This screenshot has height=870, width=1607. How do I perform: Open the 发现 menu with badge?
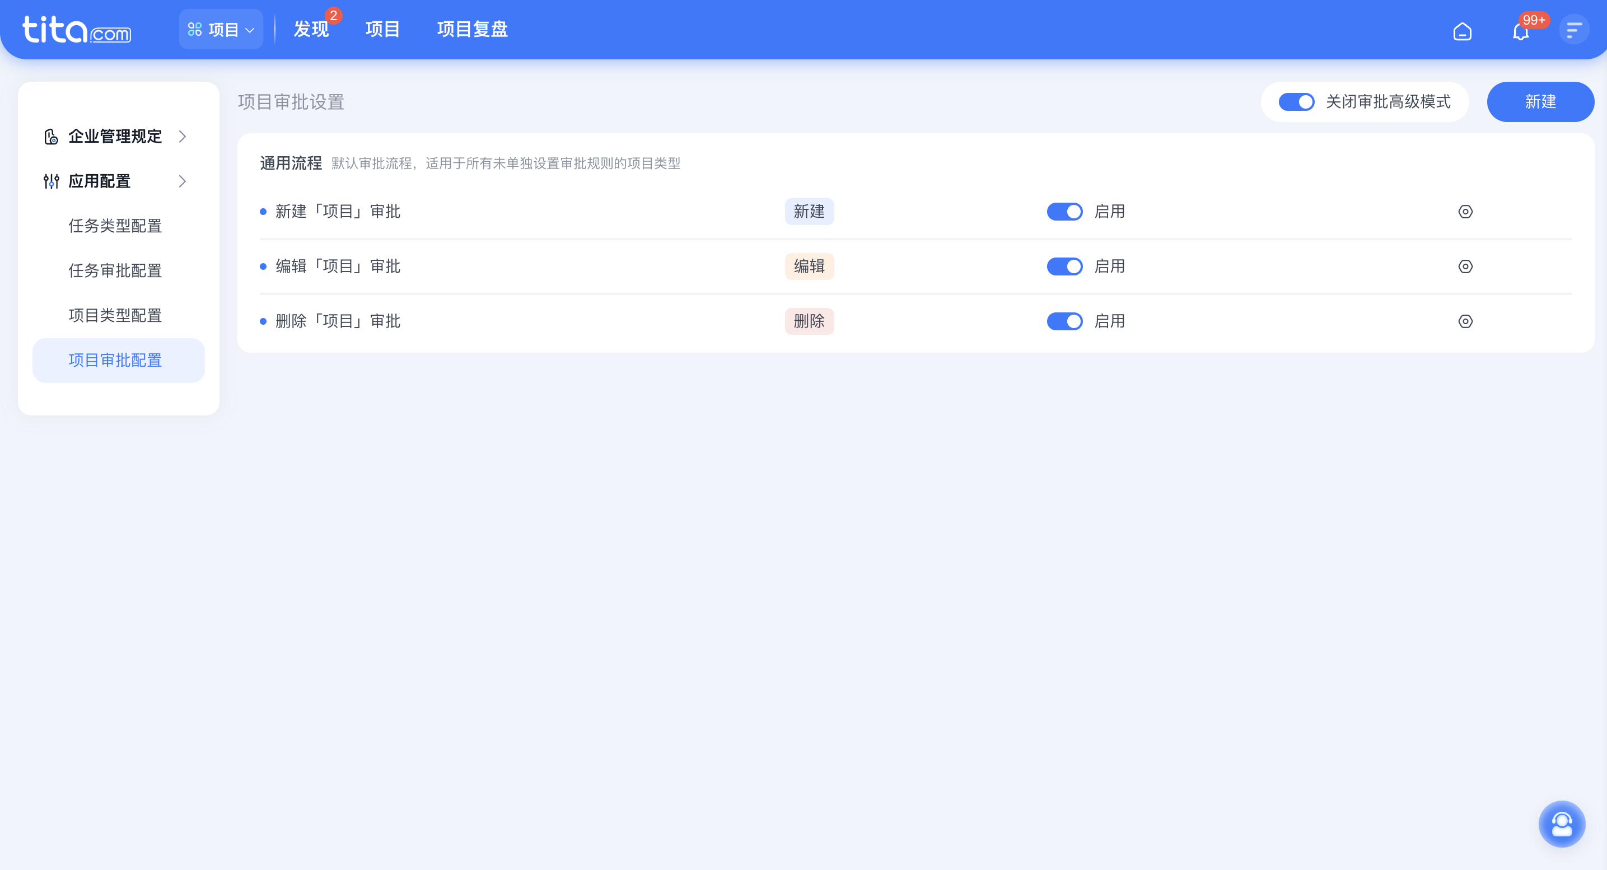pos(310,29)
